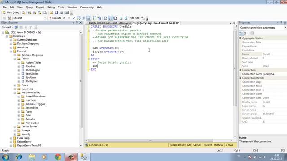Open the Activity Monitor toolbar icon
This screenshot has height=161, width=287.
pyautogui.click(x=67, y=13)
